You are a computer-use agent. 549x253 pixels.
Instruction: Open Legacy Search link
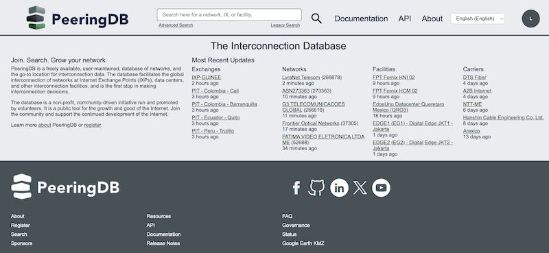point(285,25)
